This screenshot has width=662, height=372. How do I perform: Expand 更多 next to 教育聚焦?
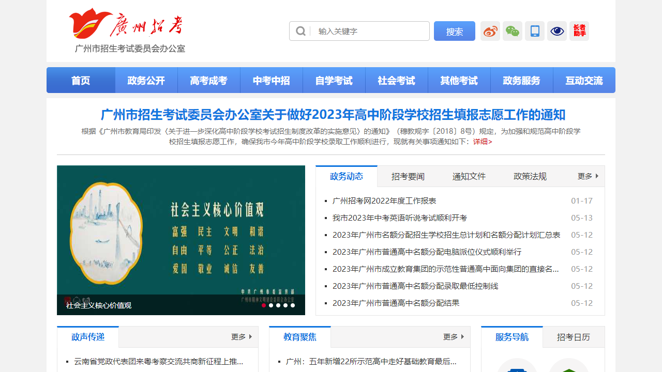(x=454, y=337)
